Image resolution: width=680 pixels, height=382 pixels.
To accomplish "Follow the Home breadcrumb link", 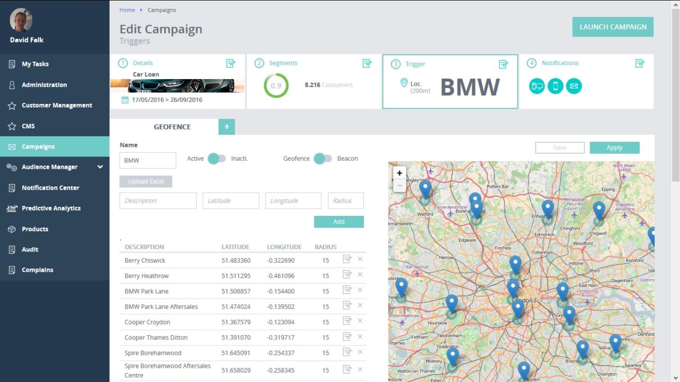I will (x=127, y=10).
